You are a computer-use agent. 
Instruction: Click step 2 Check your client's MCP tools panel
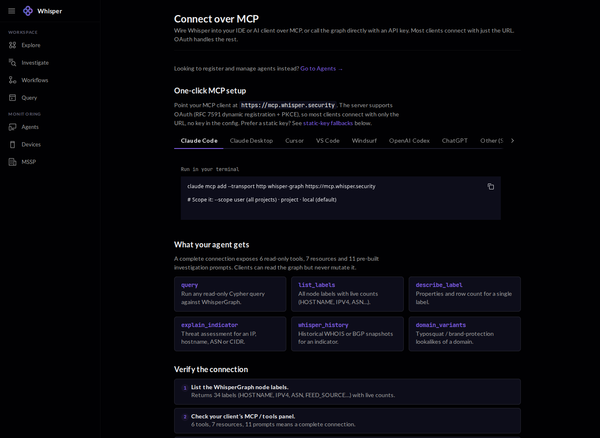(347, 420)
